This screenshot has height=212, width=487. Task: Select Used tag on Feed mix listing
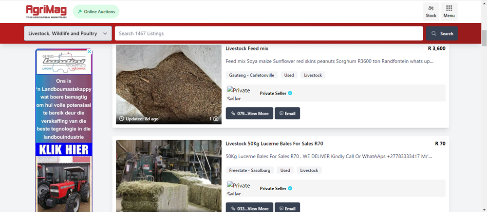click(289, 75)
